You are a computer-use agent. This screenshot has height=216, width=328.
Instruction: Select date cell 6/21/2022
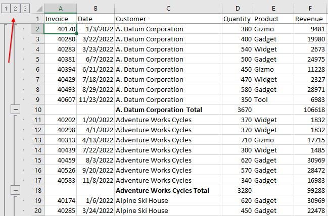pyautogui.click(x=96, y=69)
